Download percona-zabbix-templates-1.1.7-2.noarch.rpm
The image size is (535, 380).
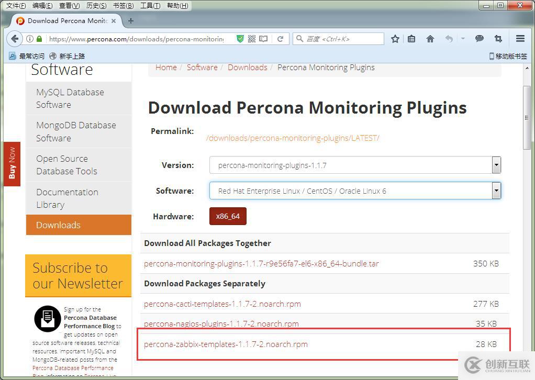(226, 344)
